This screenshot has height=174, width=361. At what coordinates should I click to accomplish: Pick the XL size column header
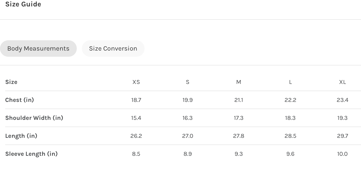click(x=342, y=82)
